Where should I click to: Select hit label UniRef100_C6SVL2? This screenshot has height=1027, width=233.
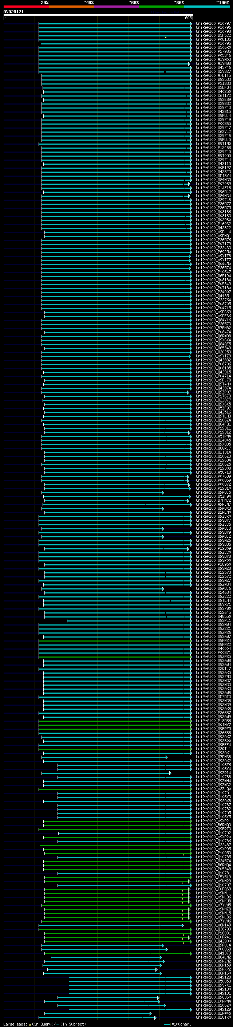click(213, 132)
